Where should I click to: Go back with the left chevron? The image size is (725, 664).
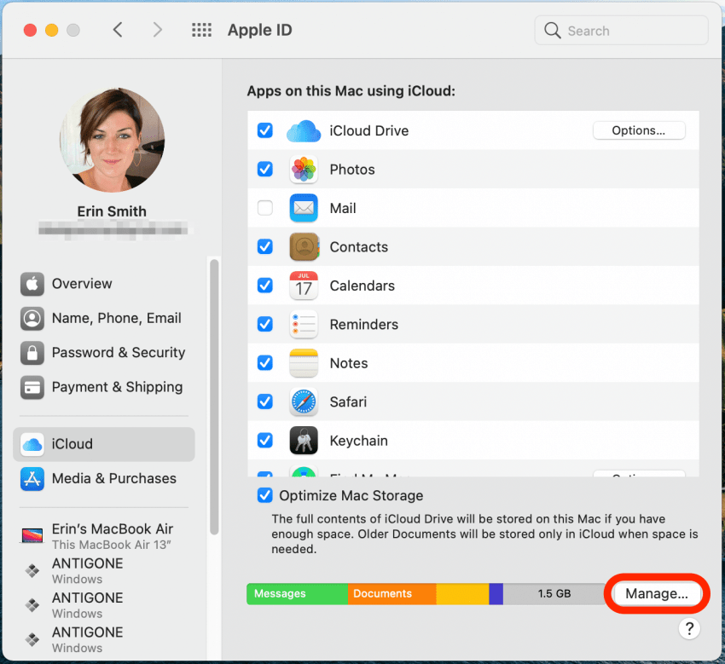[x=118, y=30]
